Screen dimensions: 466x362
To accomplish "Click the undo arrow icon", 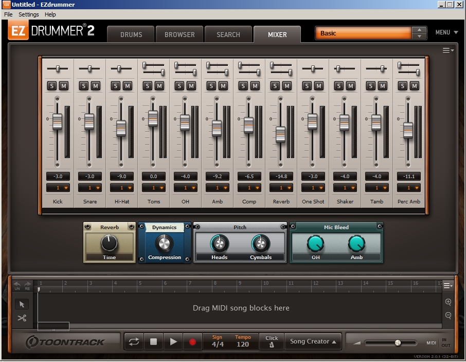I will click(x=17, y=285).
